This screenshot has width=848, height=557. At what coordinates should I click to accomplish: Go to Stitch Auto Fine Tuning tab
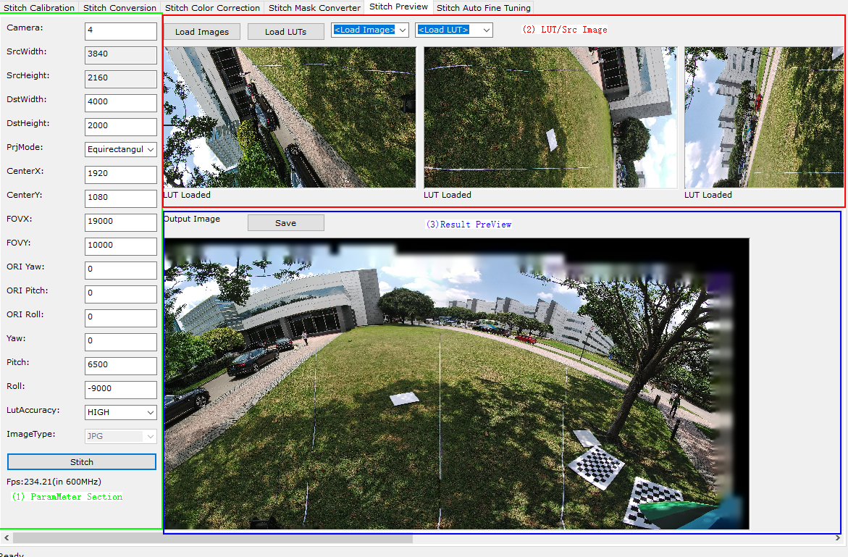point(484,8)
